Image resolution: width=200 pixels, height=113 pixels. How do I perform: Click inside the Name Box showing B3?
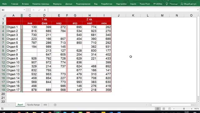pos(12,10)
